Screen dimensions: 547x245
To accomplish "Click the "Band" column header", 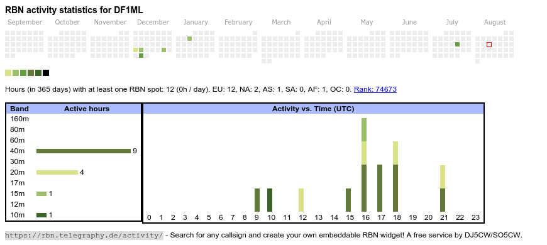I will [19, 109].
